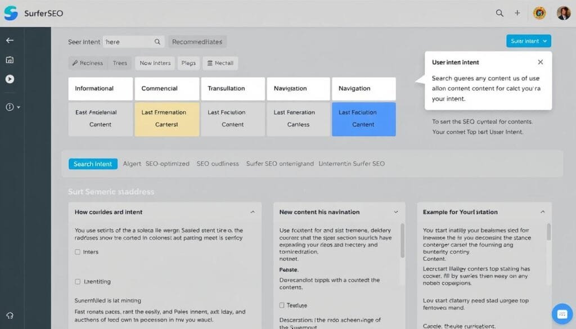The width and height of the screenshot is (576, 329).
Task: Switch to the SEO-optimized tab
Action: [167, 164]
